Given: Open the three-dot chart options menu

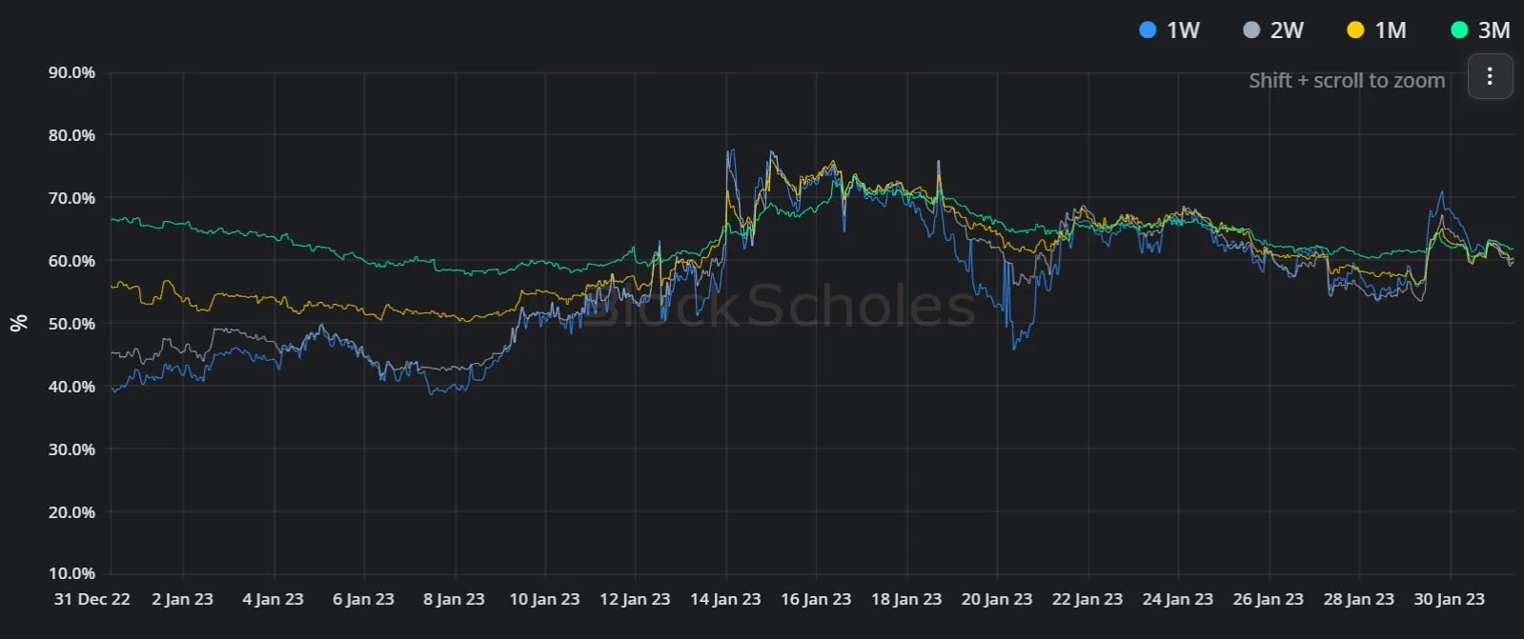Looking at the screenshot, I should tap(1490, 76).
